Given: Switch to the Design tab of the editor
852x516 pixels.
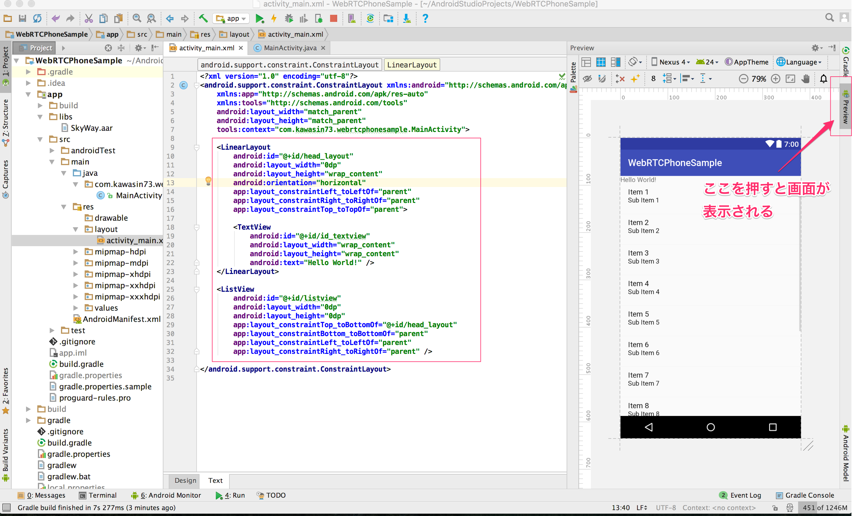Looking at the screenshot, I should coord(185,480).
